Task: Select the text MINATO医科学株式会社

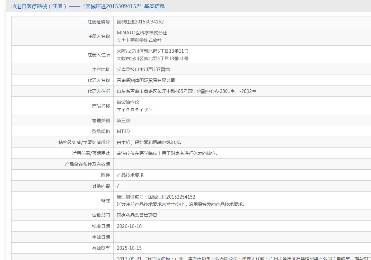Action: pos(142,33)
